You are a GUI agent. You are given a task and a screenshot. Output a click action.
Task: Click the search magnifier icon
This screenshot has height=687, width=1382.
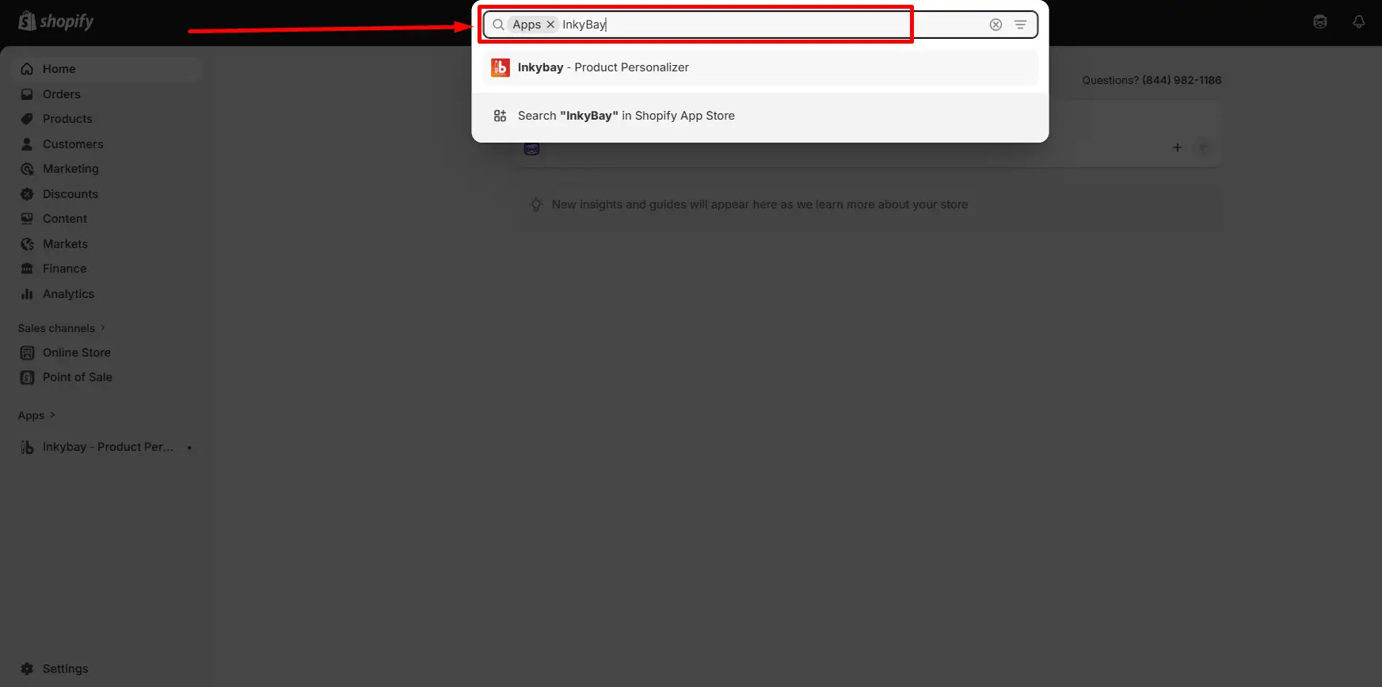498,25
